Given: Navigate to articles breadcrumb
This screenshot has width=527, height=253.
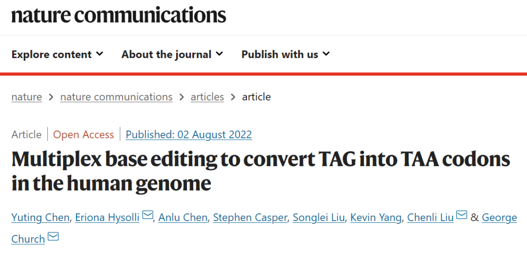Looking at the screenshot, I should tap(207, 97).
